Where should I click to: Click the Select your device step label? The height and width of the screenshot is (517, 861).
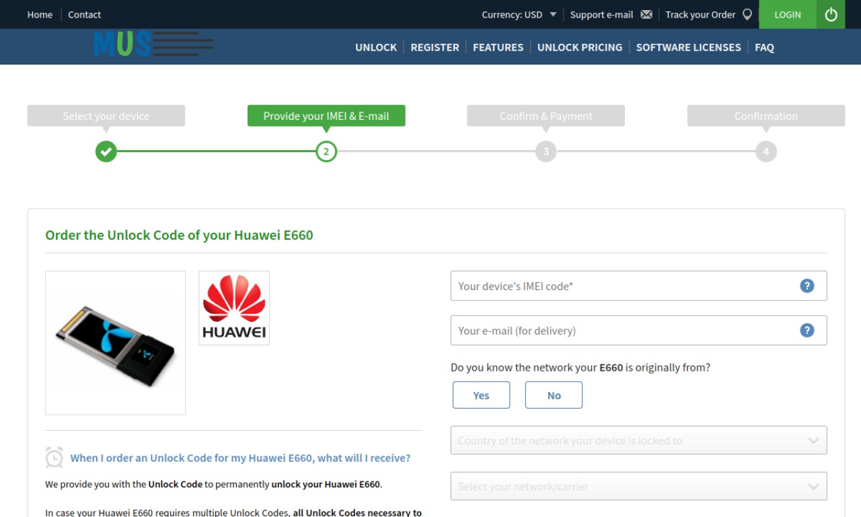(106, 116)
